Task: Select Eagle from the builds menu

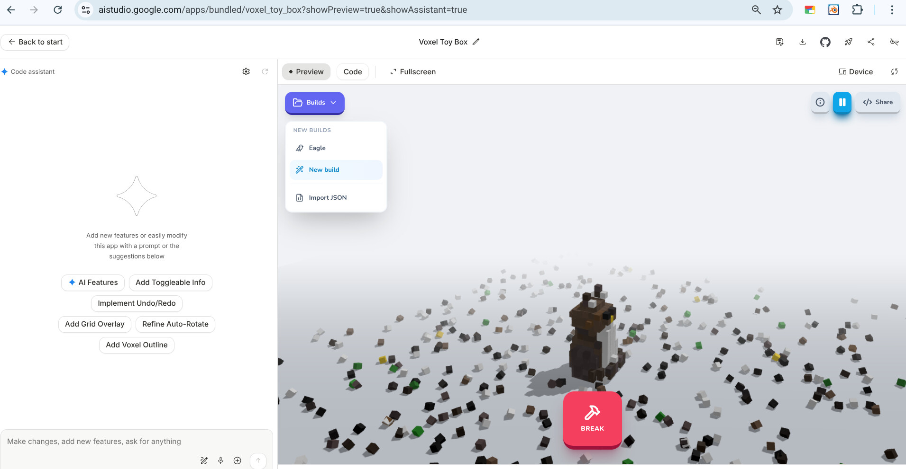Action: pyautogui.click(x=317, y=148)
